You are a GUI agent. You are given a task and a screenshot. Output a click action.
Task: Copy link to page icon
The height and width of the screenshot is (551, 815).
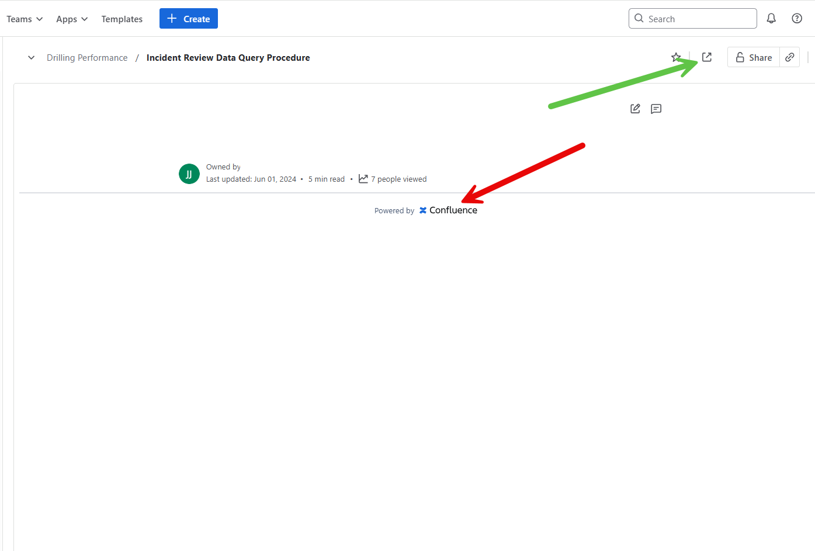(x=790, y=57)
